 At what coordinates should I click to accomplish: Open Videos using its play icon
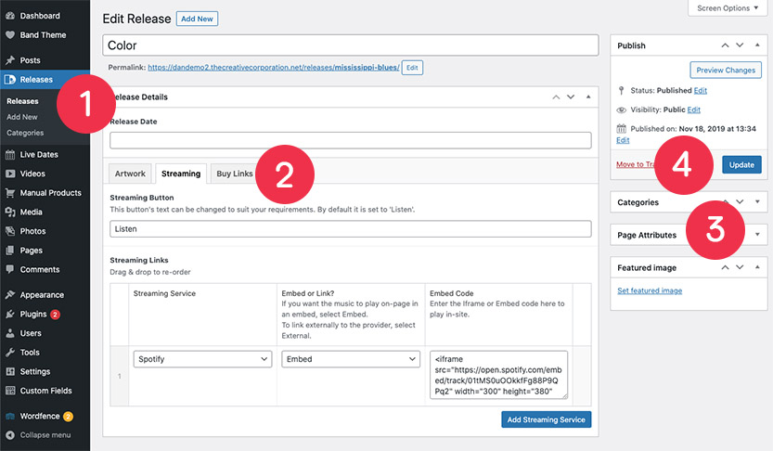(x=9, y=174)
